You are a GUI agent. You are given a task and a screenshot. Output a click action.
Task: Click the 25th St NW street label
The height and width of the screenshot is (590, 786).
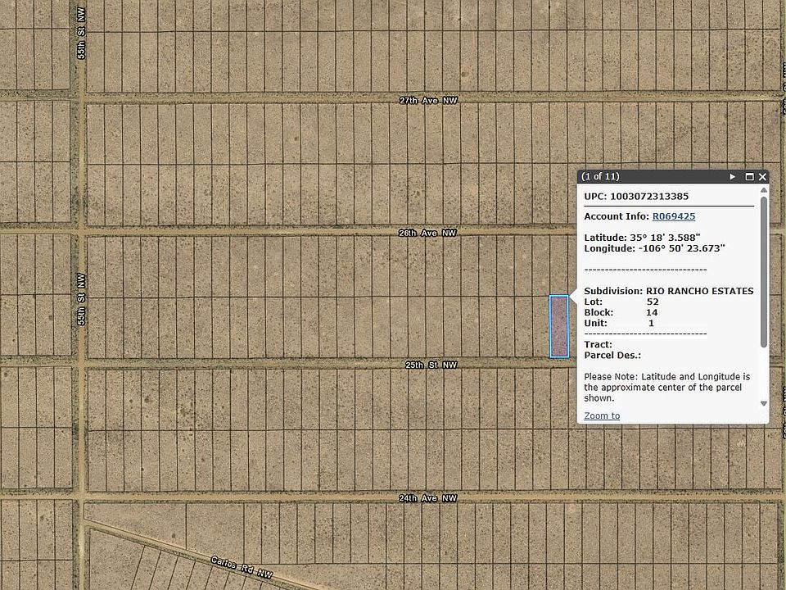[x=431, y=365]
